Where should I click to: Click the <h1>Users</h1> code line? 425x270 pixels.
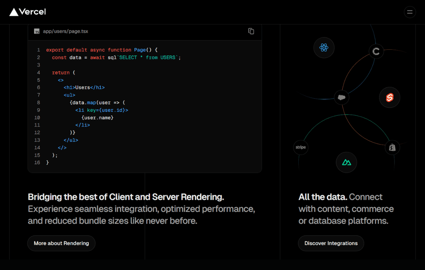pos(84,88)
